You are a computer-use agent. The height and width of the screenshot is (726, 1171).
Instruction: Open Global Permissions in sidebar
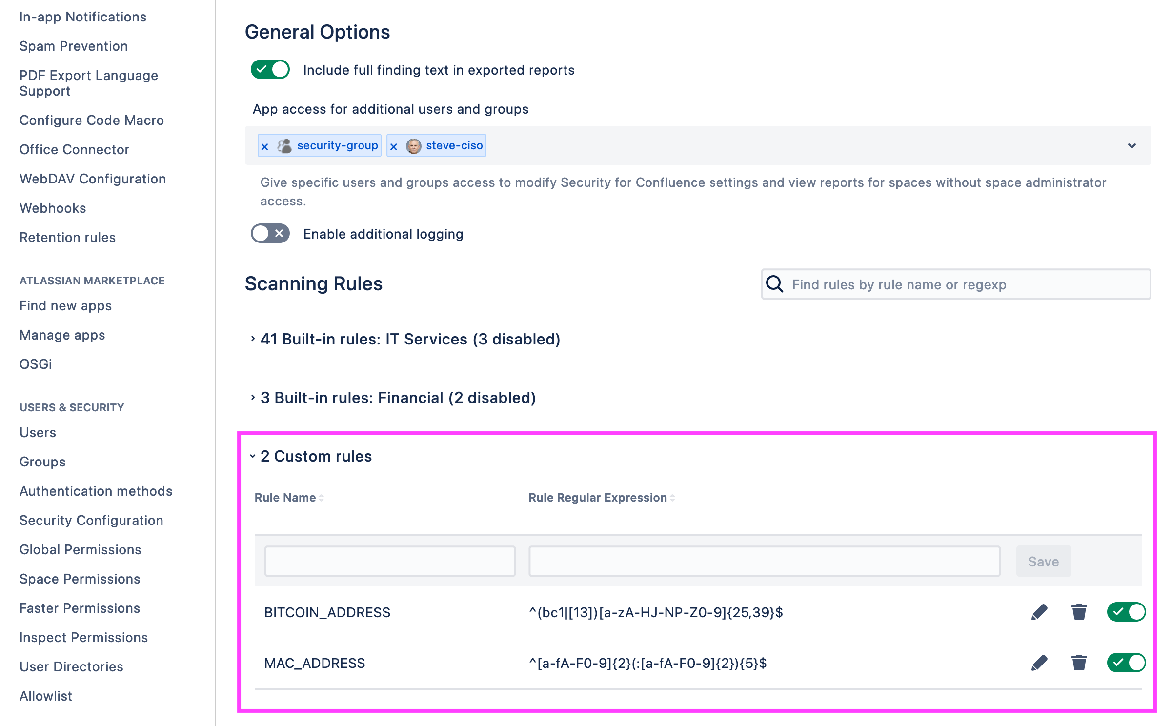[x=81, y=549]
